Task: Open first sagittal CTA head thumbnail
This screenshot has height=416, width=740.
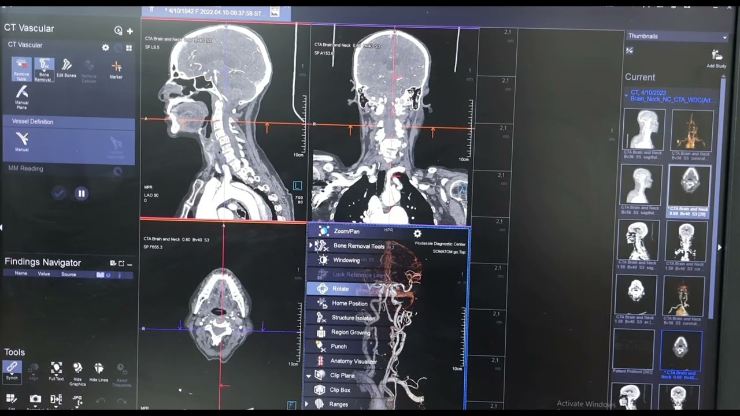Action: (x=643, y=130)
